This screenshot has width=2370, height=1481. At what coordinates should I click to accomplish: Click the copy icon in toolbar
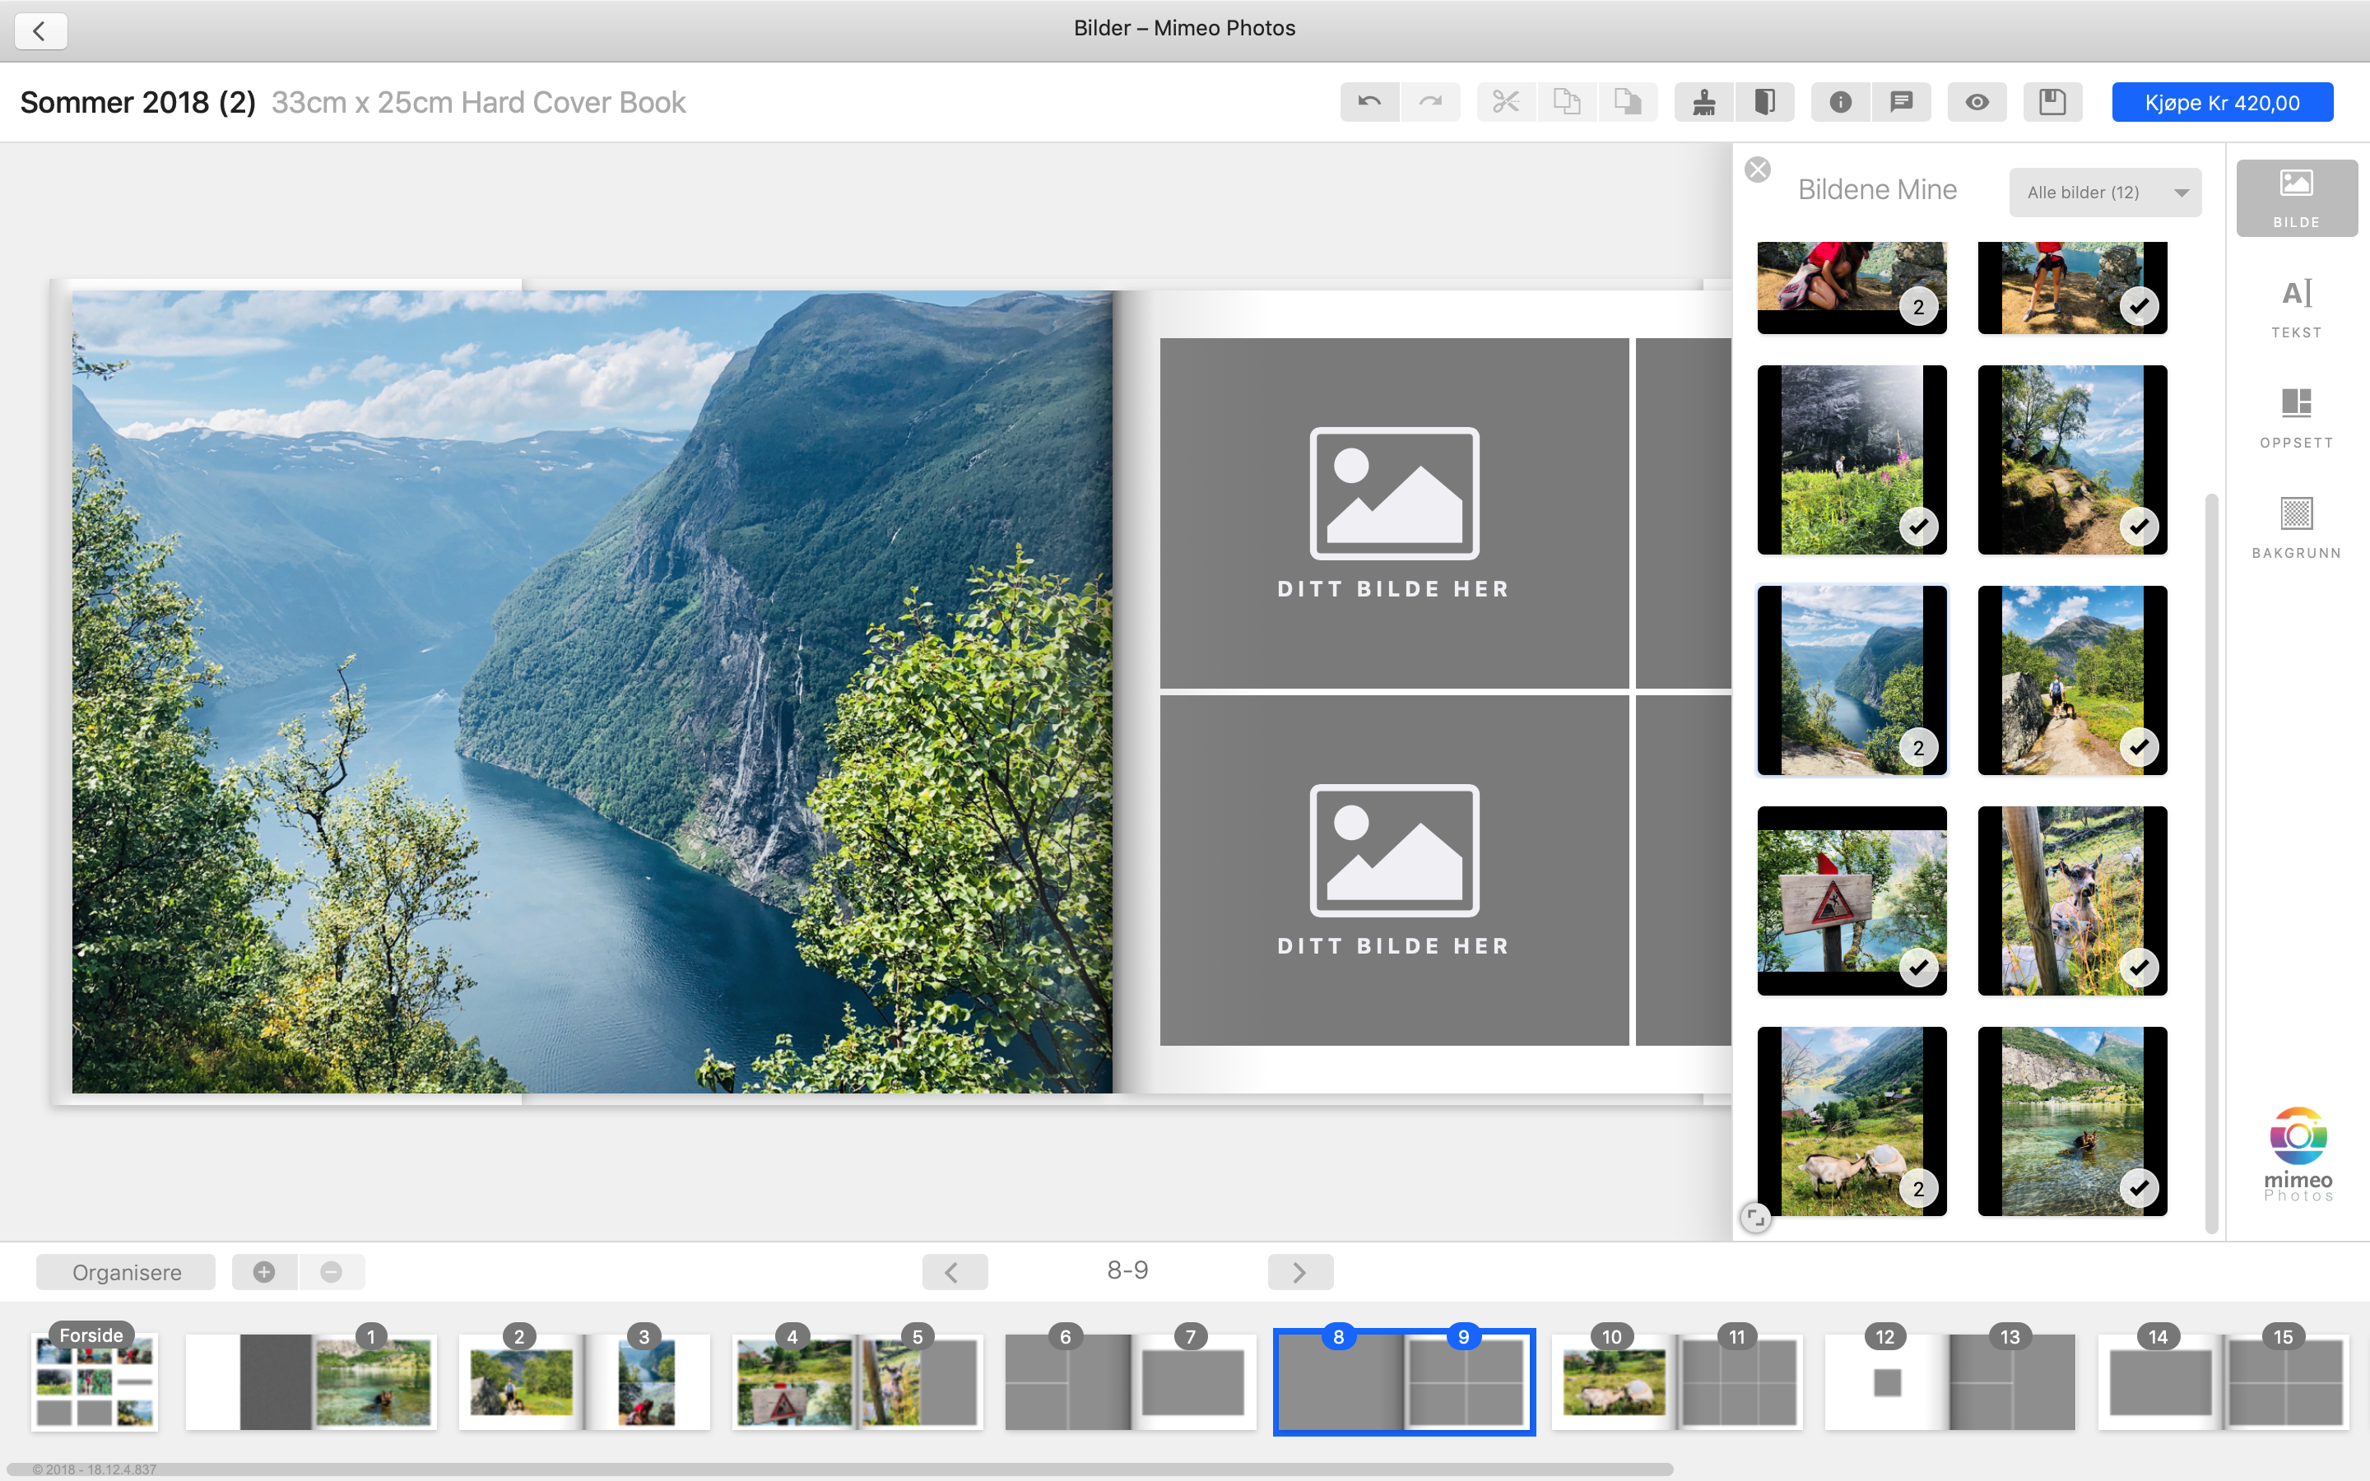(1567, 102)
